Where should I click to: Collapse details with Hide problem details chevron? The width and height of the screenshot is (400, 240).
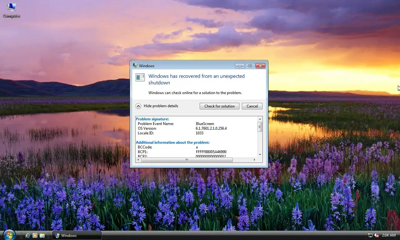(x=138, y=106)
